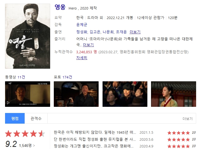Open the photo of woman in hanbok
The width and height of the screenshot is (202, 150).
(173, 94)
